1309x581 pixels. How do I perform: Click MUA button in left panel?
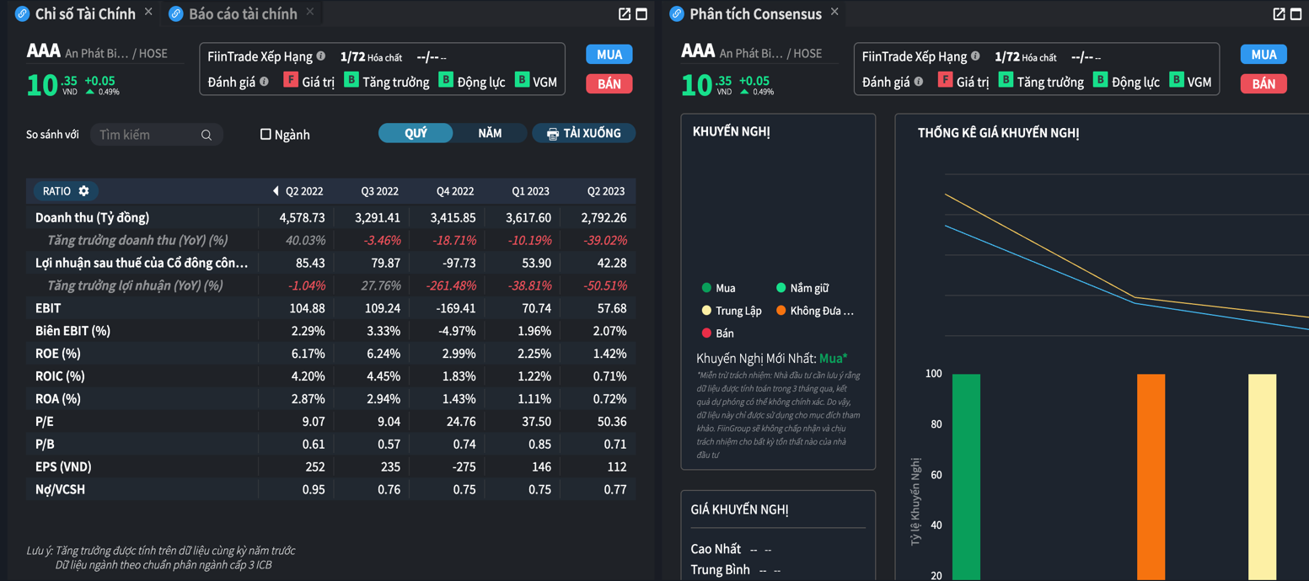(609, 55)
